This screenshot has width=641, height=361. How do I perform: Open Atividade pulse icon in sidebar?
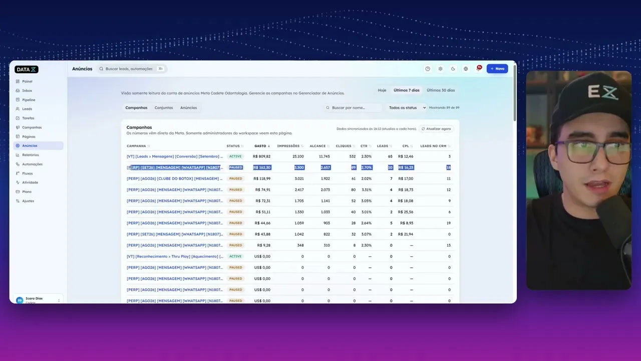point(18,183)
